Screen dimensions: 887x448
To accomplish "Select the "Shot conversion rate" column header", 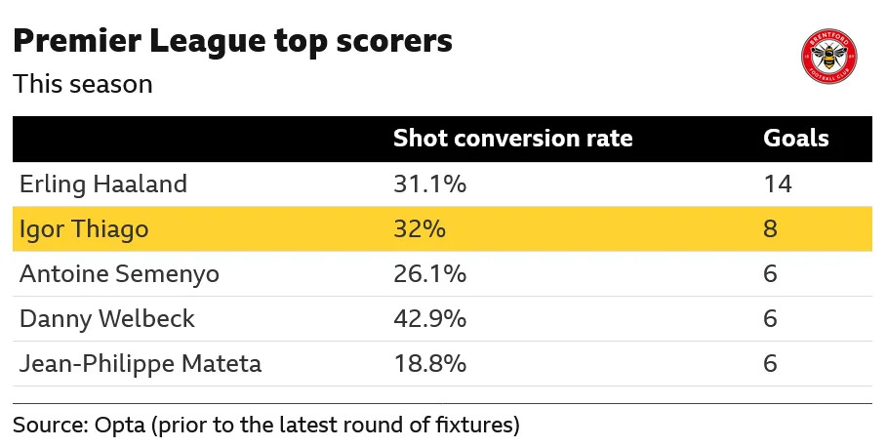I will pyautogui.click(x=512, y=139).
